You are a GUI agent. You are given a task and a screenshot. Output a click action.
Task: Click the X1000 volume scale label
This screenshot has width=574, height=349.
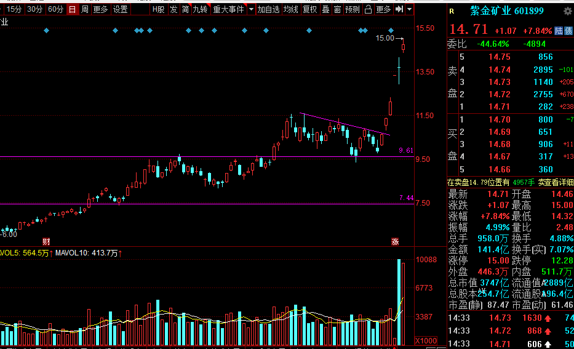426,340
